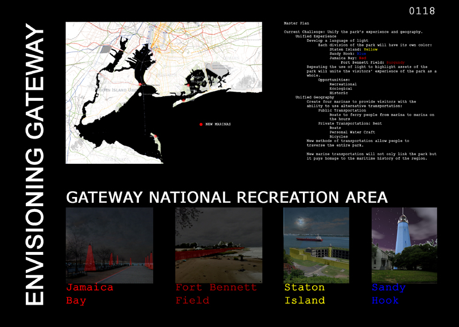Image resolution: width=459 pixels, height=327 pixels.
Task: Click the red "Jamaica Bay" caption
Action: click(90, 294)
